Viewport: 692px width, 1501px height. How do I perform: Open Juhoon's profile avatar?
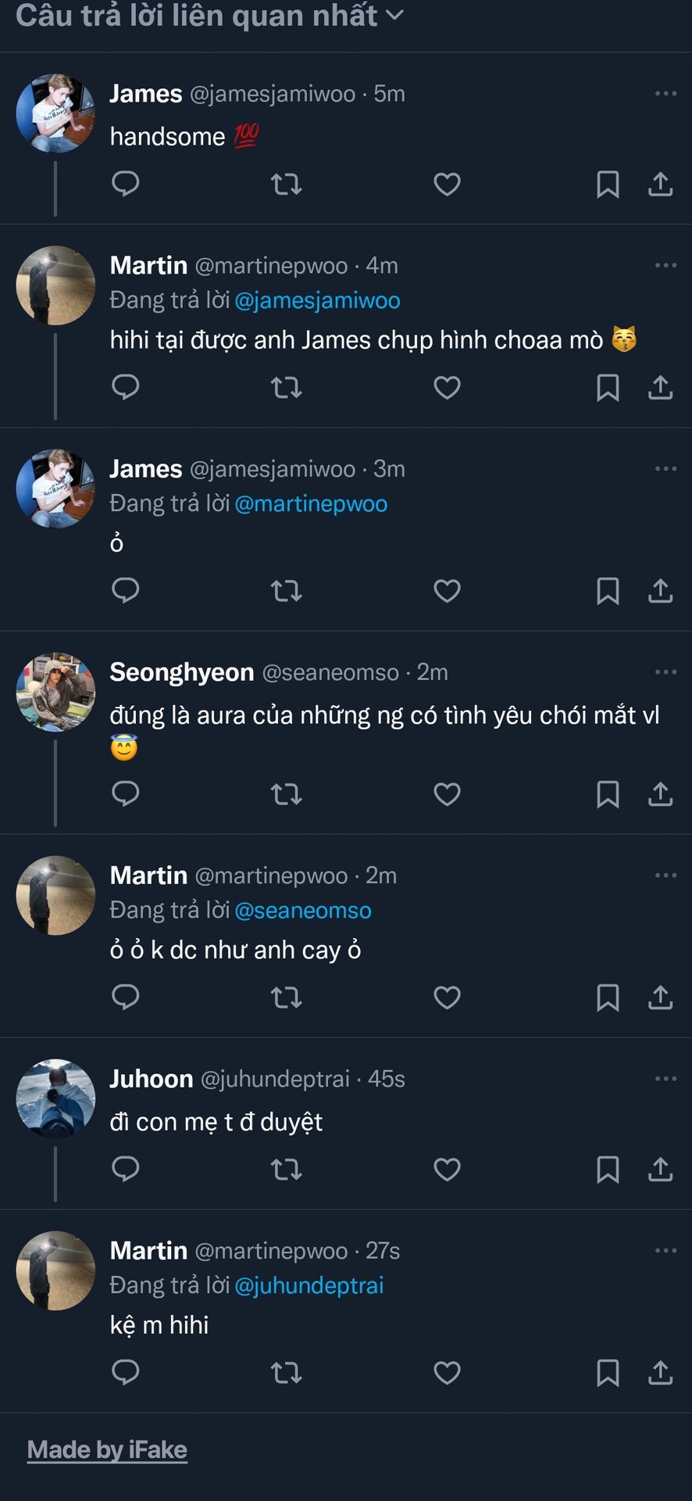pos(55,1098)
